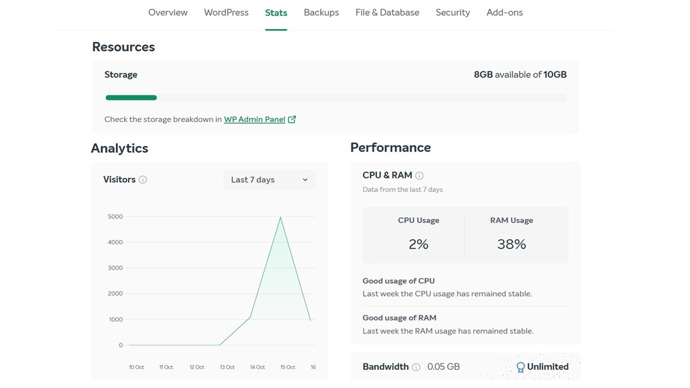The image size is (690, 388).
Task: Click the info icon beside CPU & RAM
Action: click(x=420, y=175)
